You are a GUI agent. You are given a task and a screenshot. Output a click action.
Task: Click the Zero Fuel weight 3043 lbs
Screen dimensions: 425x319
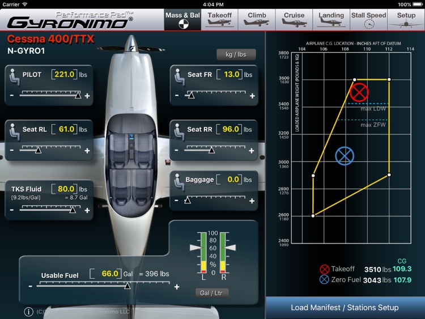pos(377,280)
